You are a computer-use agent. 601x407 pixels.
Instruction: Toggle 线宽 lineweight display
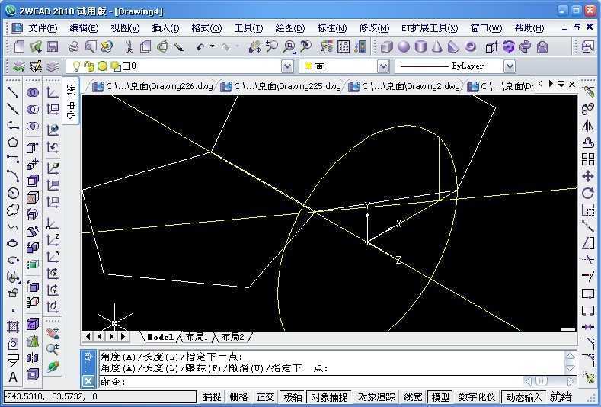pyautogui.click(x=413, y=396)
